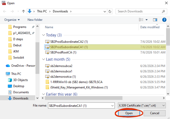The height and width of the screenshot is (119, 170).
Task: Click the file list scroll down arrow
Action: 168,94
